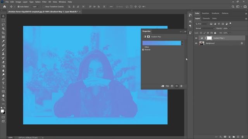248x139 pixels.
Task: Click the 100% zoom field in status bar
Action: click(10, 137)
